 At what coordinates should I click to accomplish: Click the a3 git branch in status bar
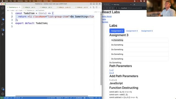click(7, 98)
